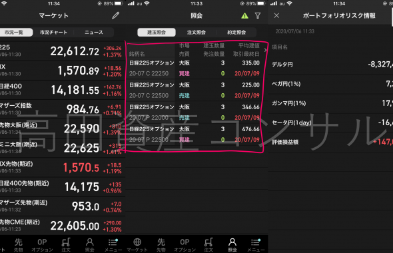Open the filter funnel icon in inquiry header
The image size is (393, 253).
coord(258,16)
